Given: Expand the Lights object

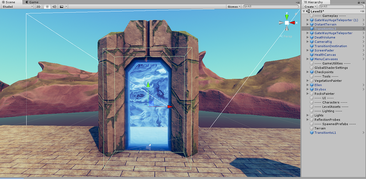Looking at the screenshot, I should point(307,115).
